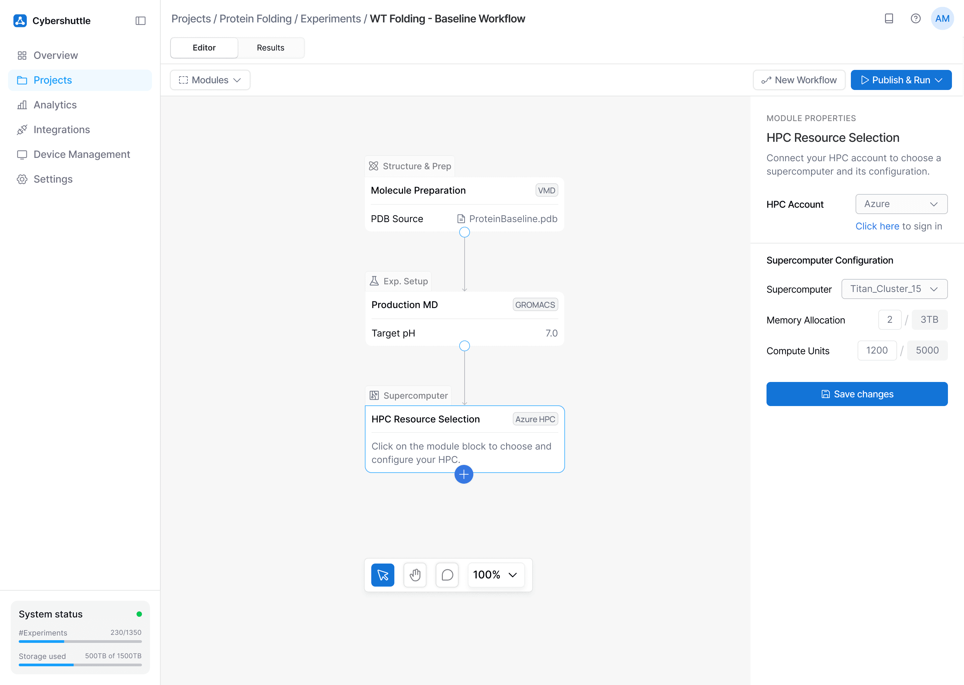Image resolution: width=964 pixels, height=685 pixels.
Task: Collapse the sidebar panel icon
Action: tap(140, 21)
